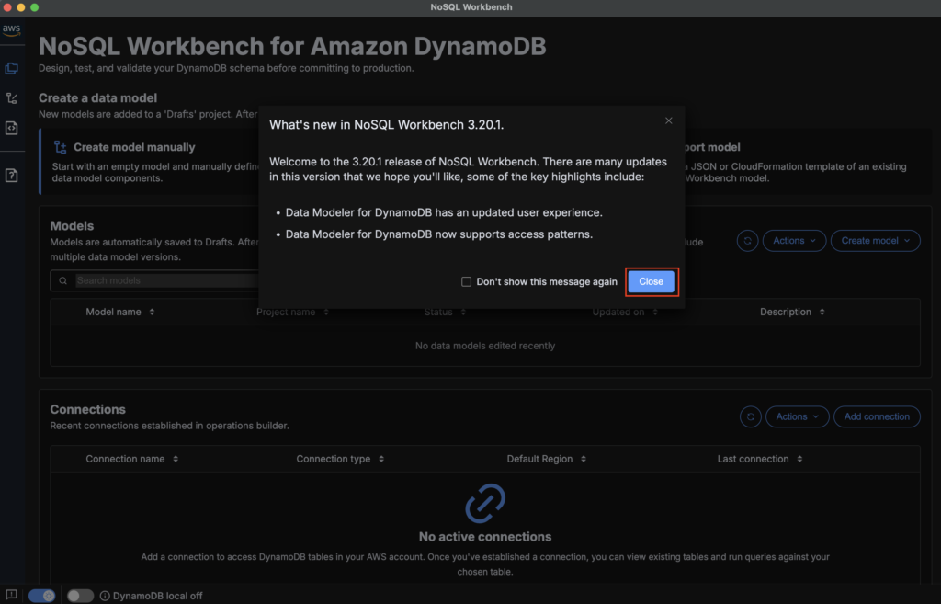Open the Data Modeler sidebar icon
This screenshot has width=941, height=604.
[x=11, y=98]
